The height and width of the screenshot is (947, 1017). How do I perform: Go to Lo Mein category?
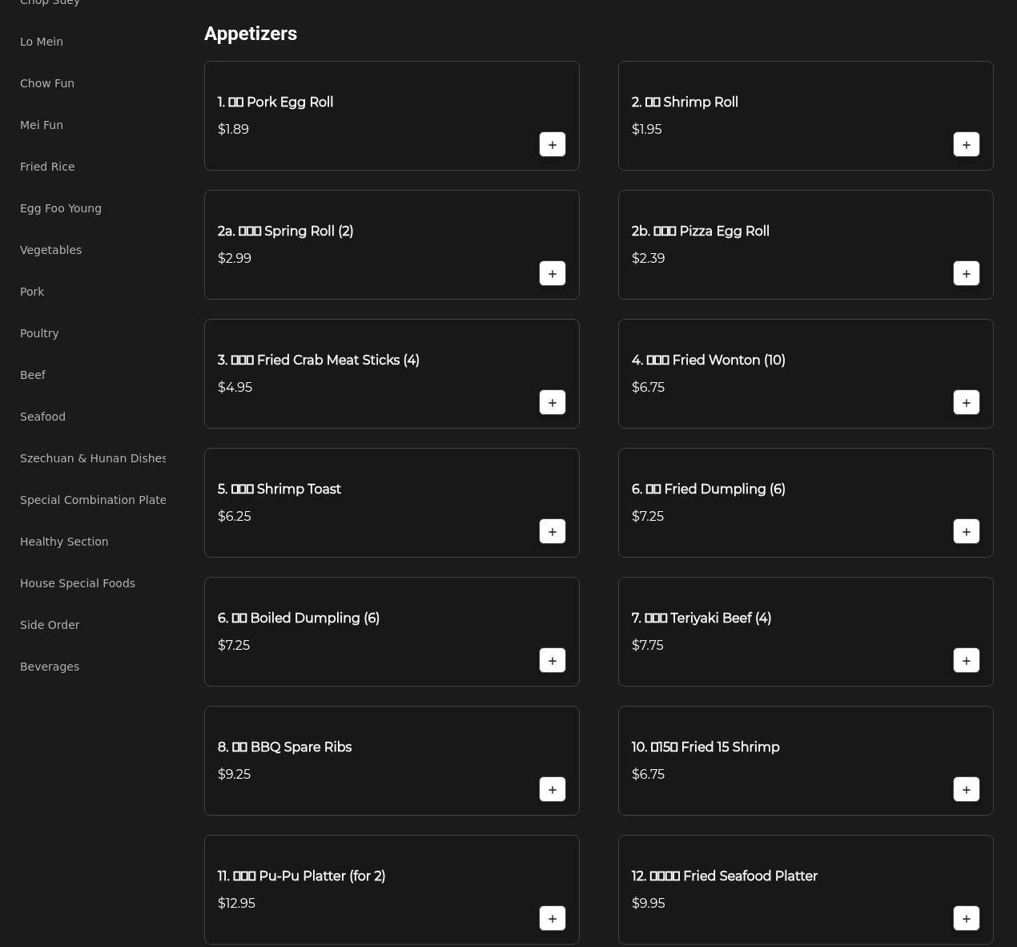(x=42, y=42)
